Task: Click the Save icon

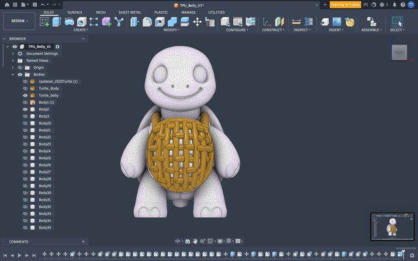Action: pyautogui.click(x=35, y=5)
